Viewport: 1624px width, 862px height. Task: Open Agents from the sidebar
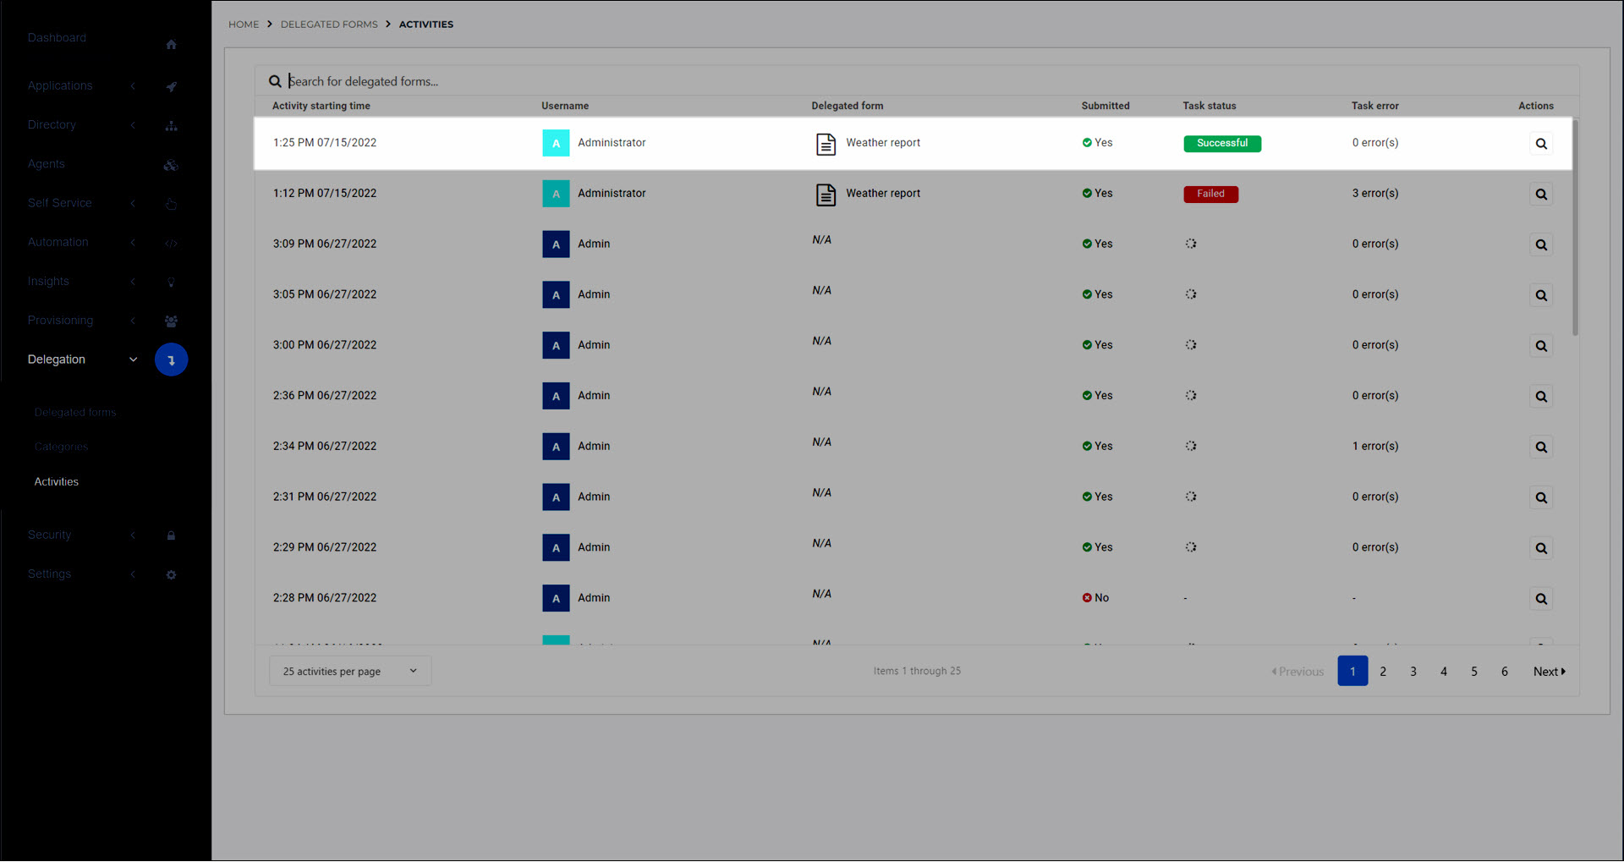pyautogui.click(x=46, y=164)
